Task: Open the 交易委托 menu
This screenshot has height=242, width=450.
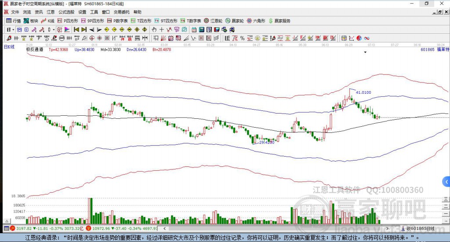Action: 122,12
